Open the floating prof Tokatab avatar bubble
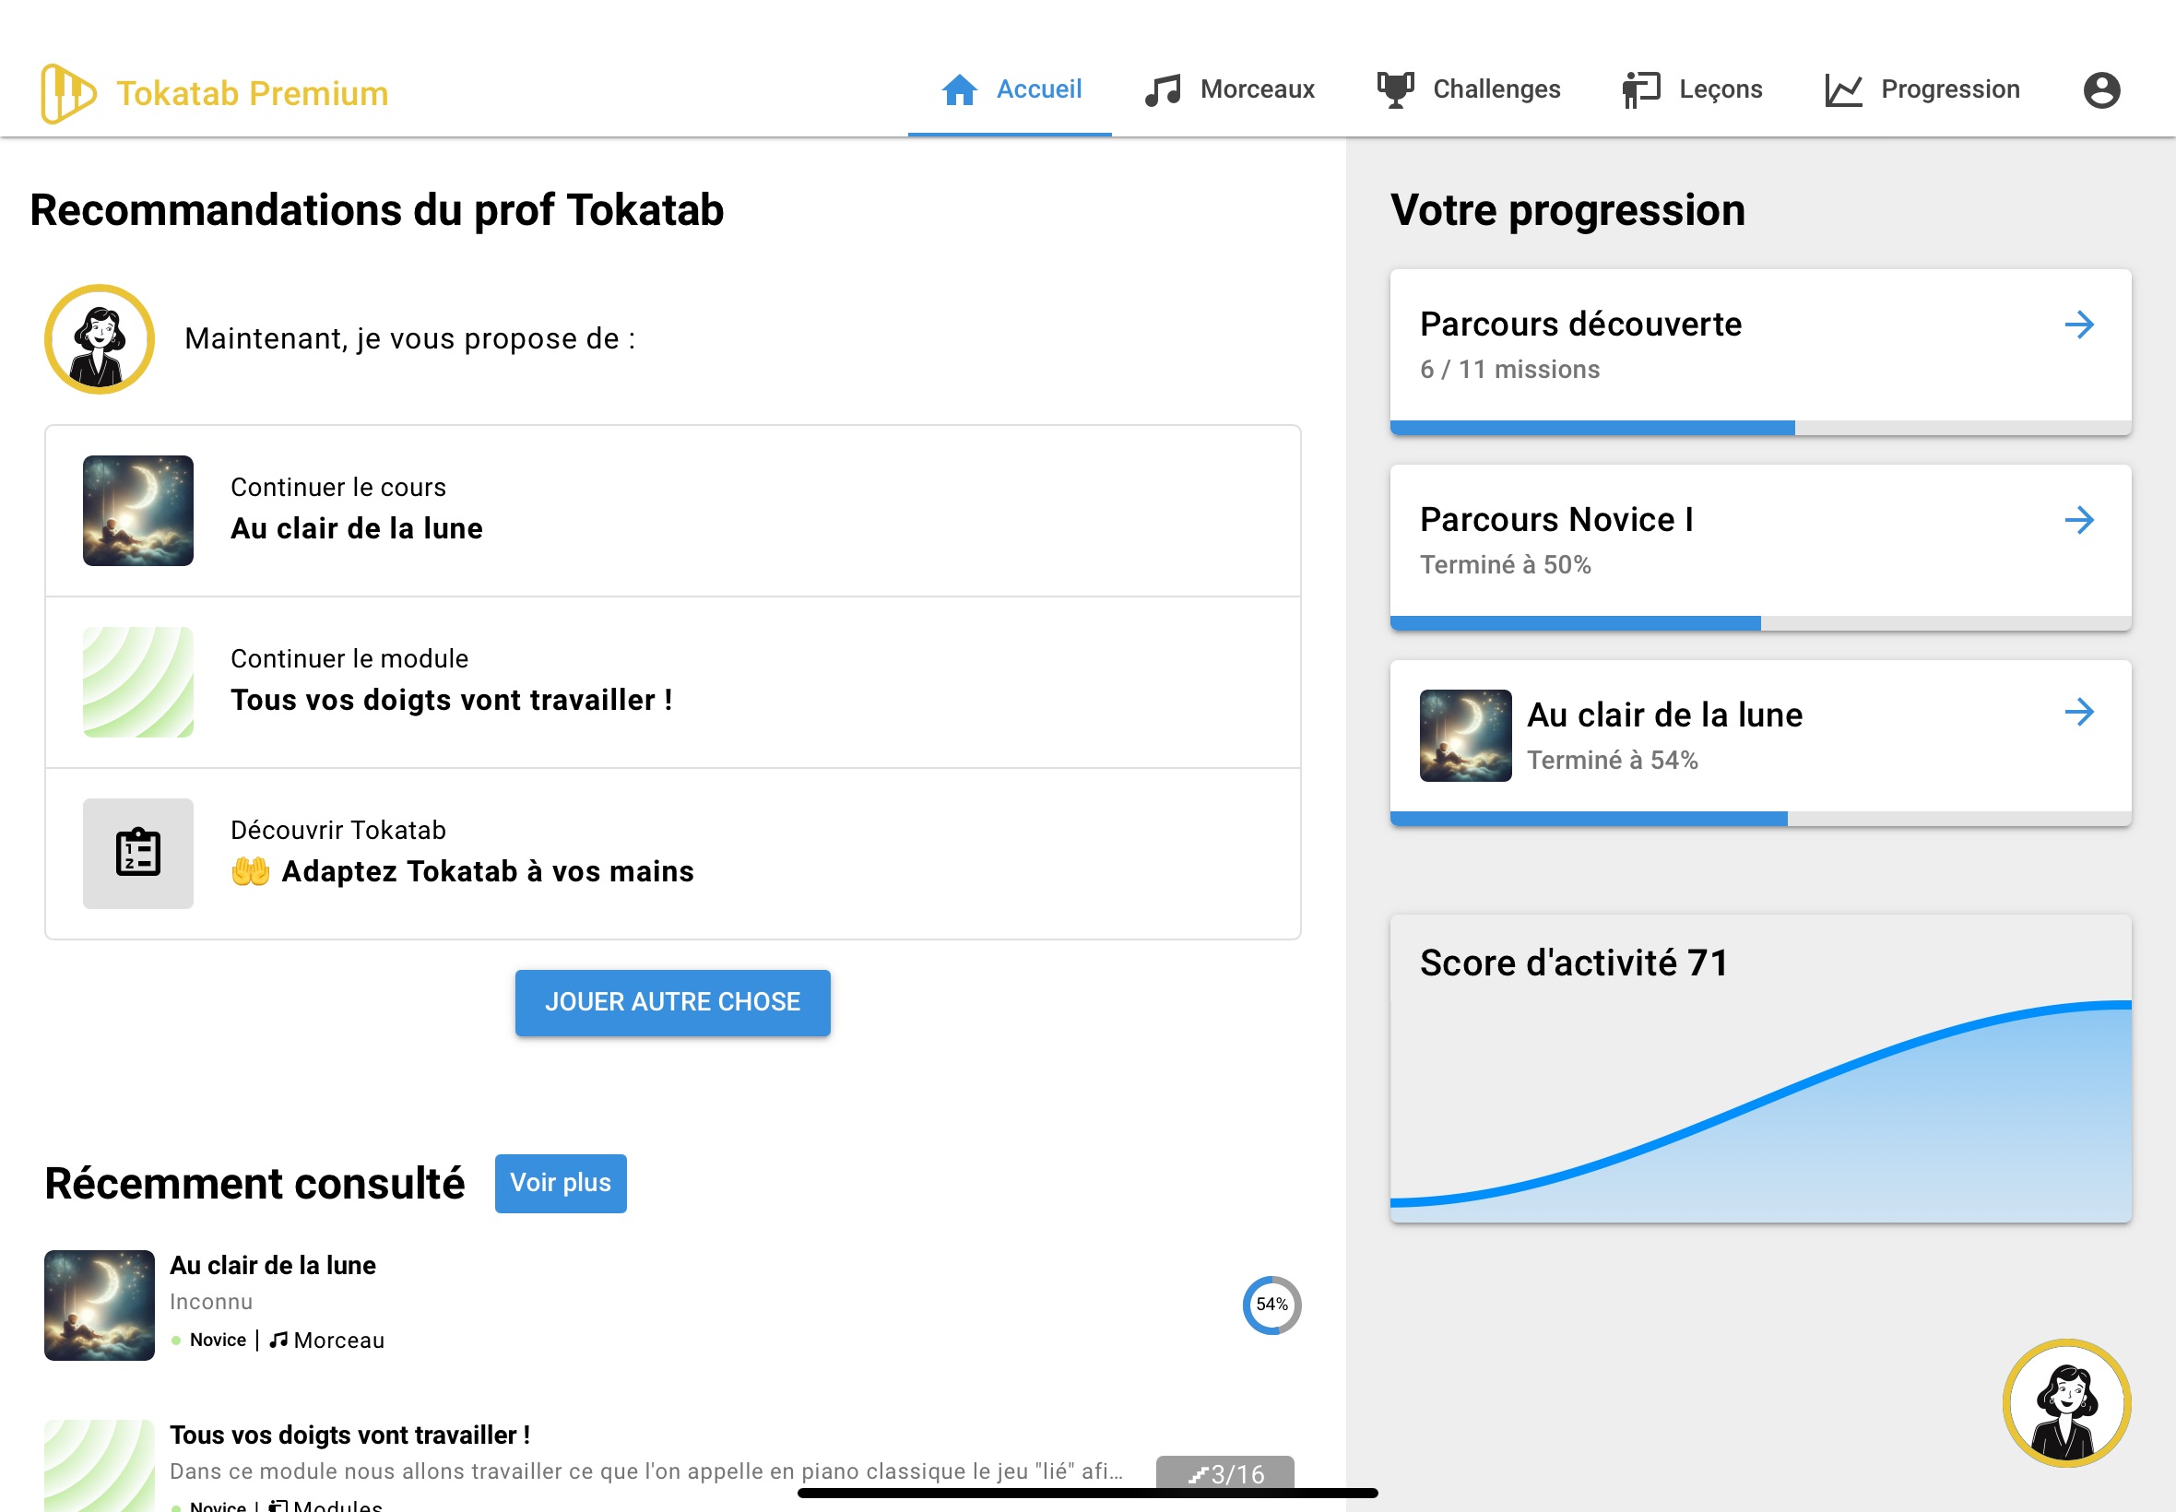The width and height of the screenshot is (2176, 1512). (x=2065, y=1402)
